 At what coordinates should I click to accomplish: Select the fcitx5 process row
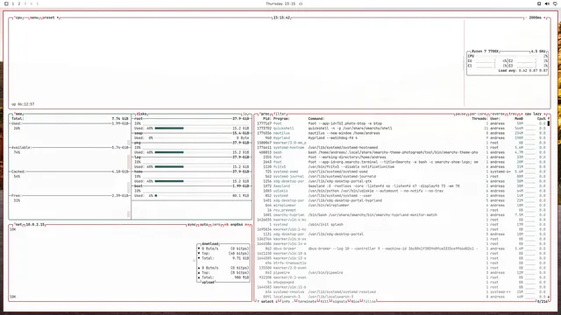coord(401,167)
